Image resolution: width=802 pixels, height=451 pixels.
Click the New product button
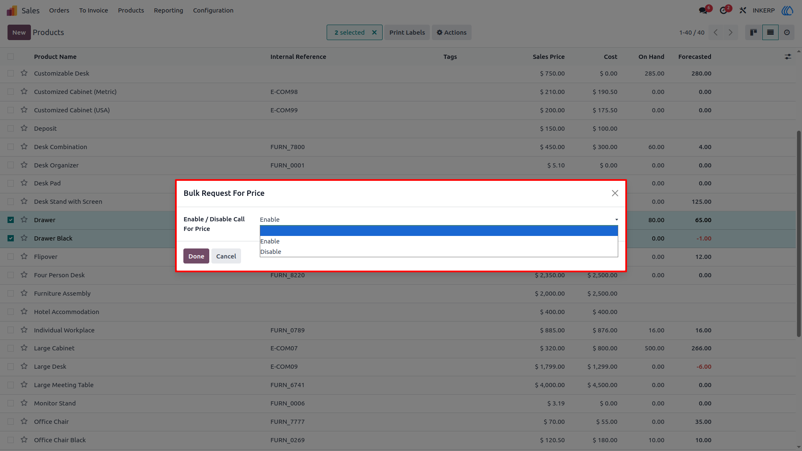(19, 33)
